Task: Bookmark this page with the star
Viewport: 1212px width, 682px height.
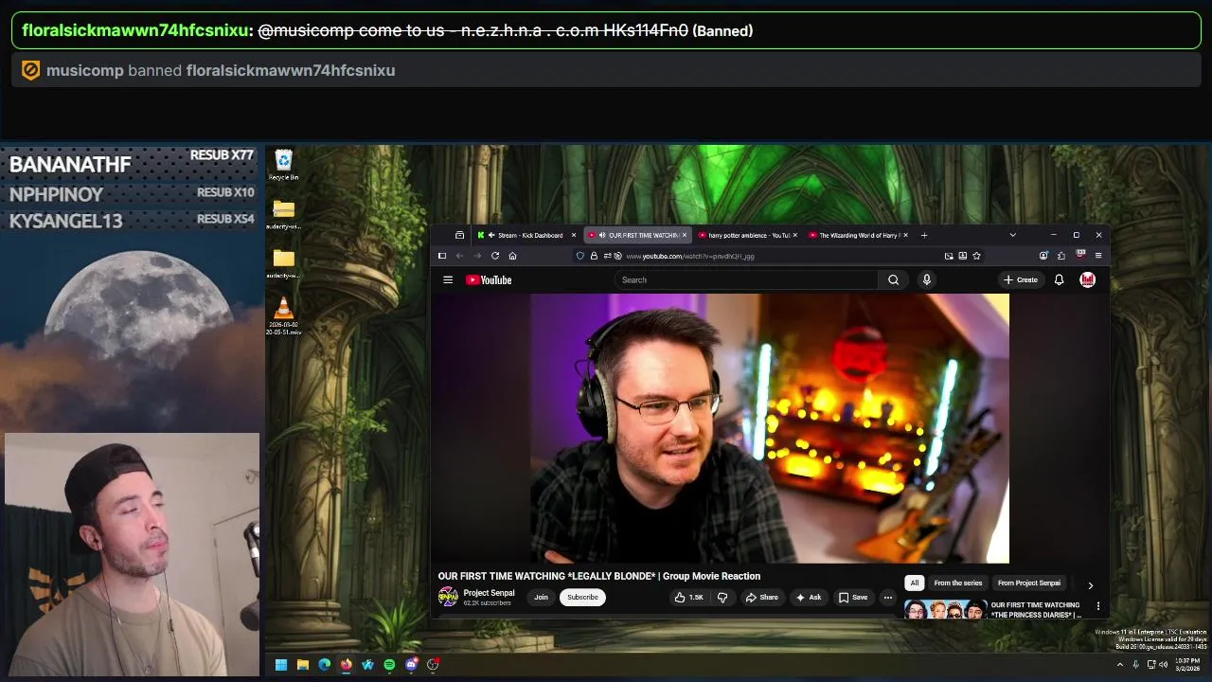Action: coord(976,256)
